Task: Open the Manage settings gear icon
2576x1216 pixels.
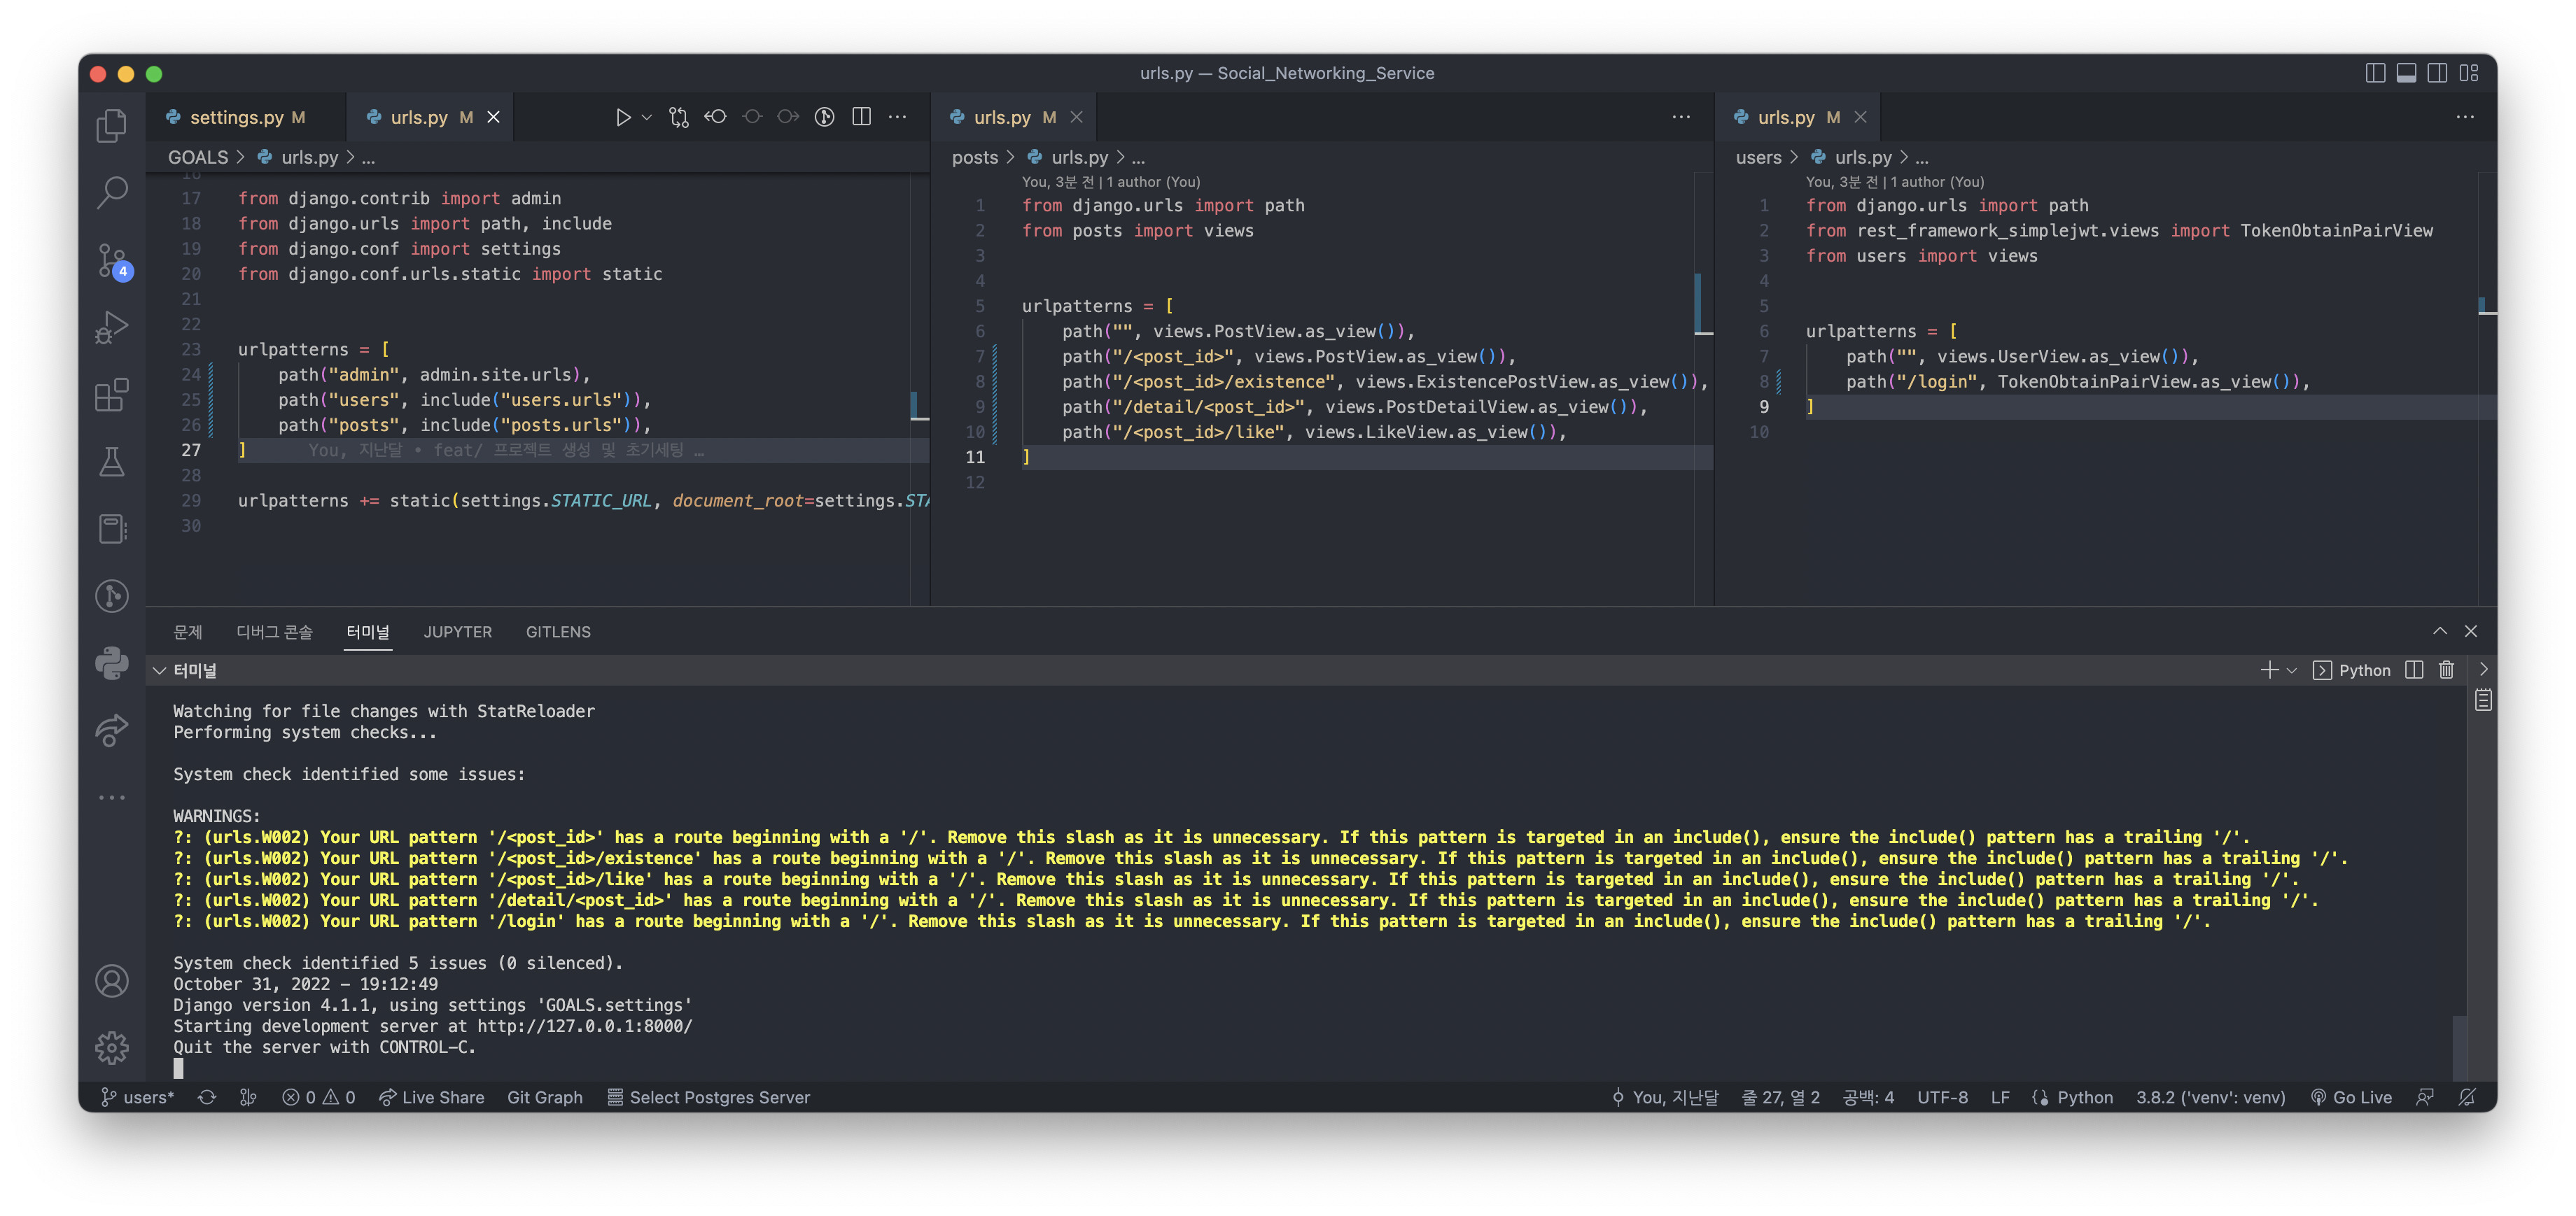Action: [x=111, y=1047]
